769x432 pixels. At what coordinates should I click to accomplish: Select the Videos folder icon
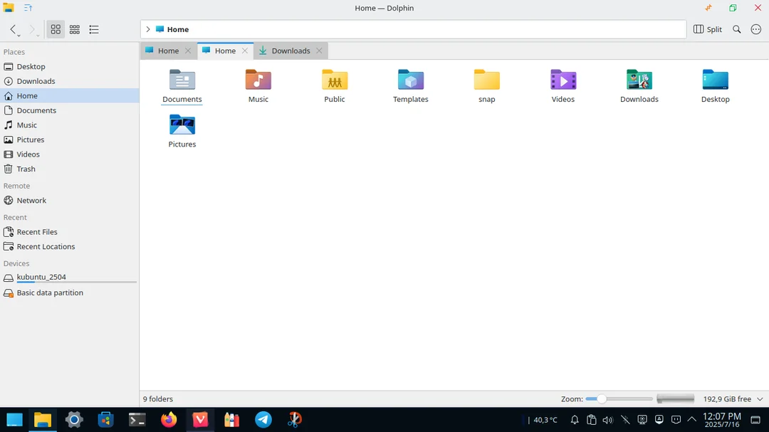tap(563, 80)
